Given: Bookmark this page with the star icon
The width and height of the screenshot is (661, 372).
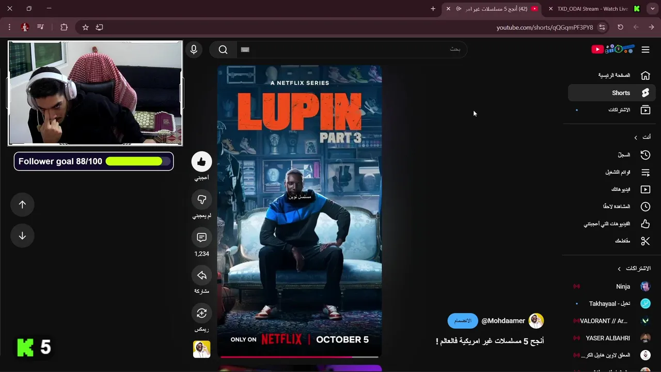Looking at the screenshot, I should [x=85, y=27].
